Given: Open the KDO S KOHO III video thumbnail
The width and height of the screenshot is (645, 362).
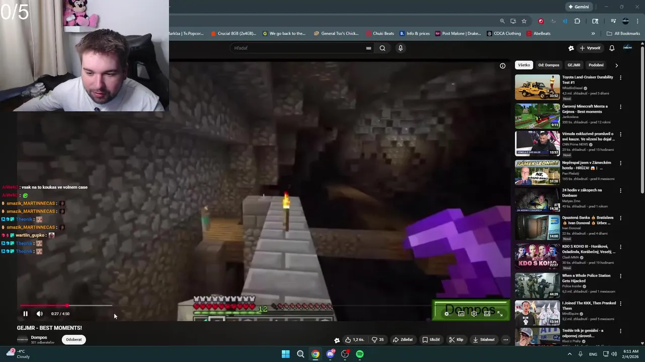Looking at the screenshot, I should [537, 256].
